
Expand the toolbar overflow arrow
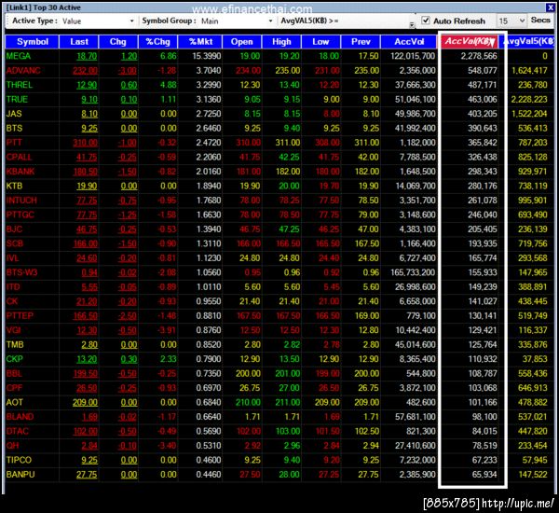(412, 24)
